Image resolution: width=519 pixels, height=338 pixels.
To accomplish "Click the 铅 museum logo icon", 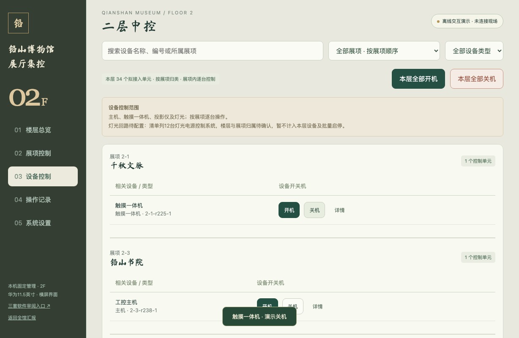I will click(x=18, y=23).
